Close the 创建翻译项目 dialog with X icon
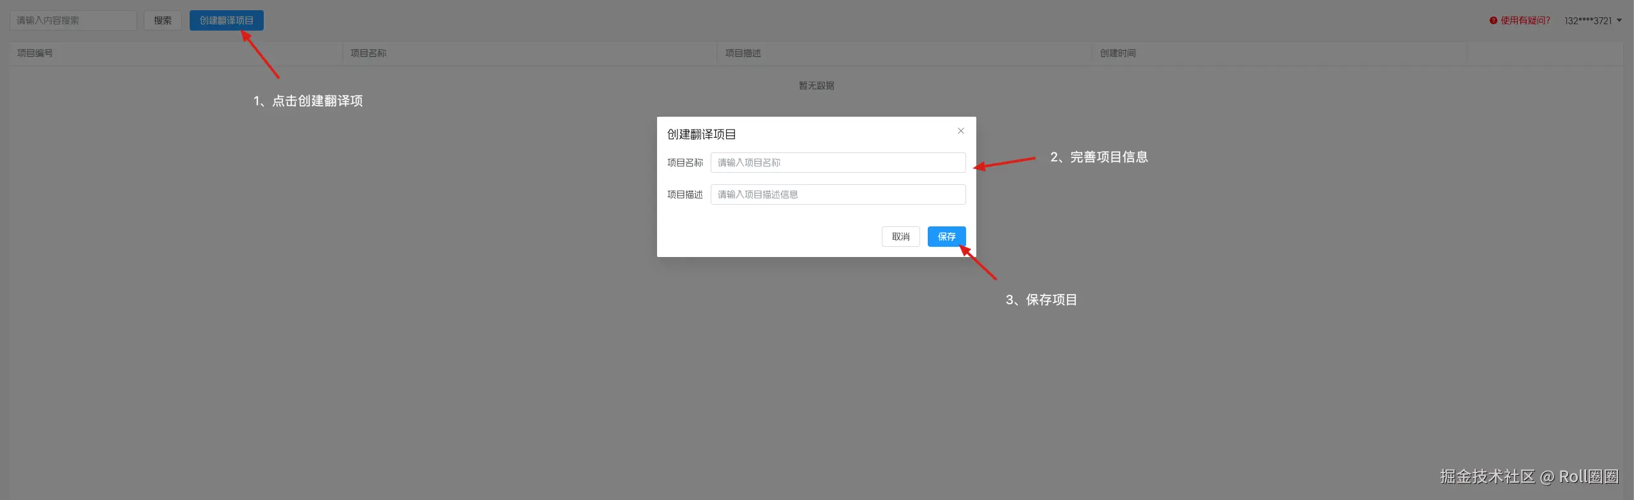The width and height of the screenshot is (1634, 500). click(x=960, y=131)
